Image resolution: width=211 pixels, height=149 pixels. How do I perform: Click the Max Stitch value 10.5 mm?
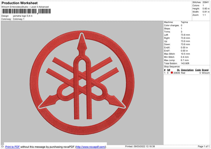185,54
